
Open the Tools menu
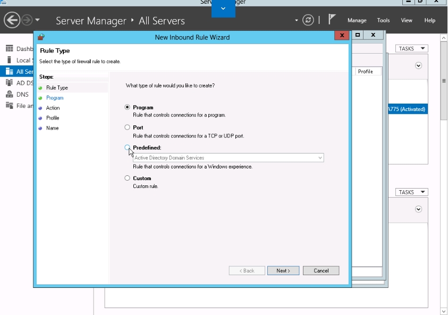[x=383, y=20]
